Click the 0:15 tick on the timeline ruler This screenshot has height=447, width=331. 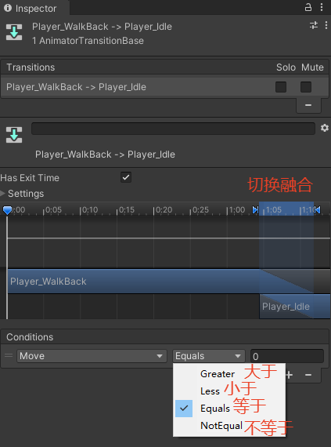[126, 210]
